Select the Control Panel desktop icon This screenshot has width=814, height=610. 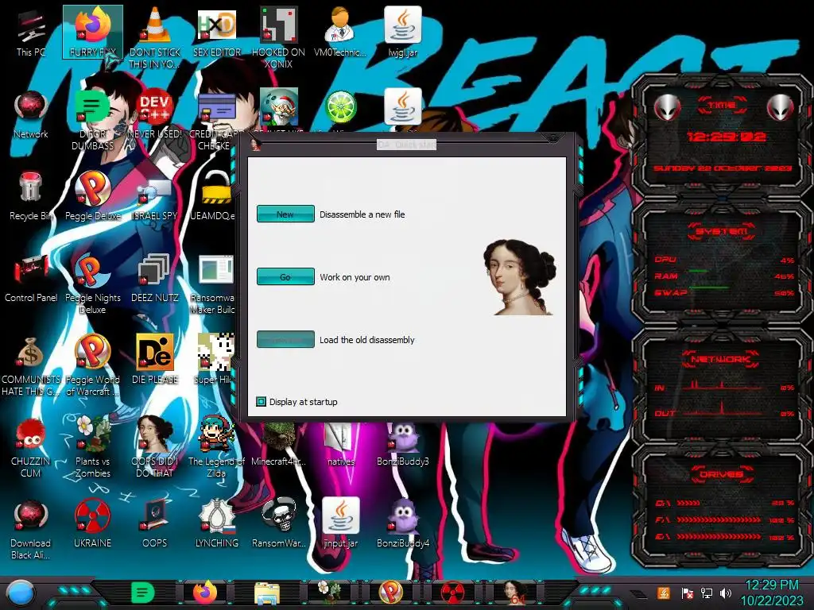click(31, 277)
